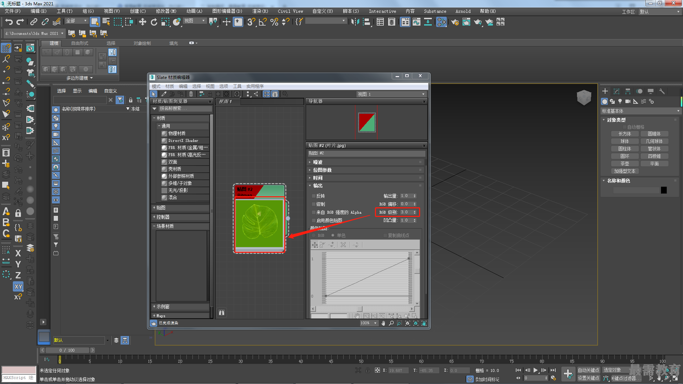Image resolution: width=683 pixels, height=384 pixels.
Task: Create a 长方体 (Box) primitive
Action: click(625, 134)
